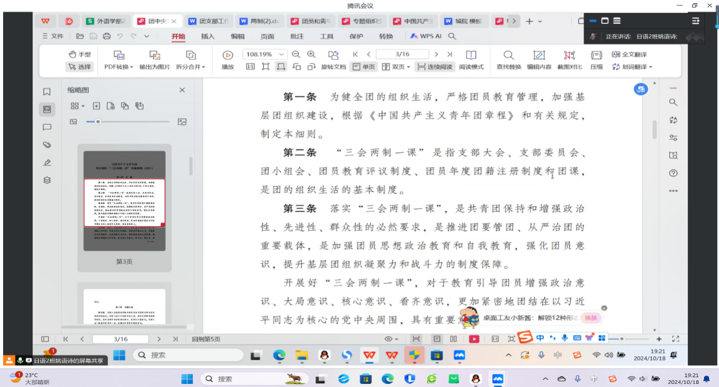Open the Bookmark panel in left sidebar
This screenshot has width=719, height=387.
(47, 92)
